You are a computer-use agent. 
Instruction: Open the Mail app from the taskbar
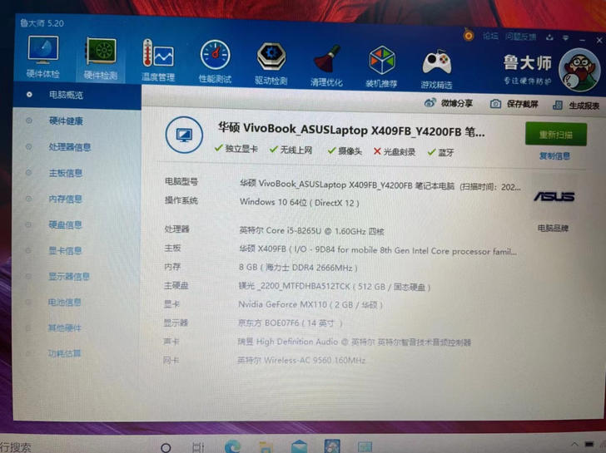tap(299, 447)
